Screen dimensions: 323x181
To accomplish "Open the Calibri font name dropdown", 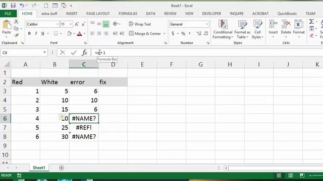I will [x=58, y=24].
